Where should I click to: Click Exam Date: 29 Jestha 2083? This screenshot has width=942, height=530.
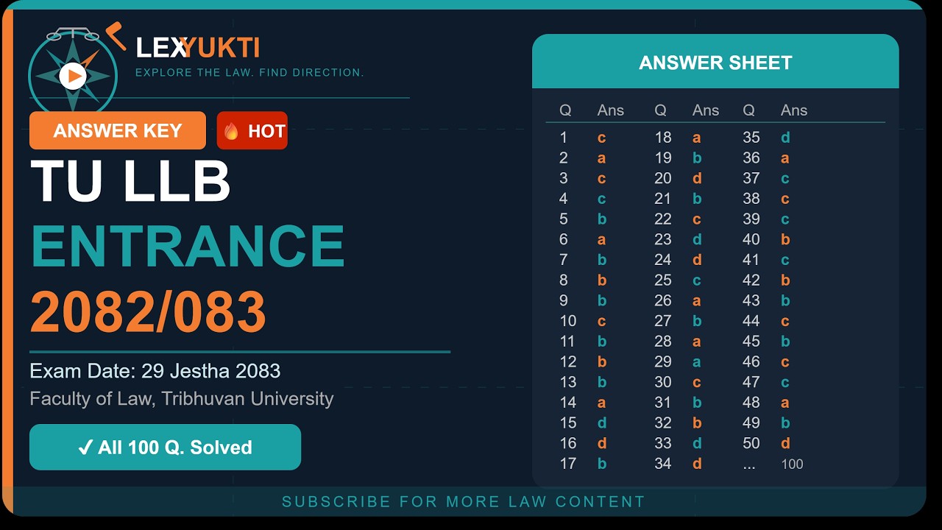[155, 370]
